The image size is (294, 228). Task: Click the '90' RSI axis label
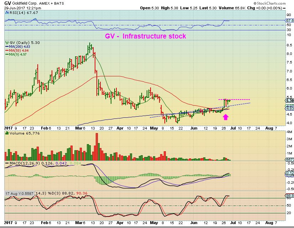pyautogui.click(x=289, y=15)
